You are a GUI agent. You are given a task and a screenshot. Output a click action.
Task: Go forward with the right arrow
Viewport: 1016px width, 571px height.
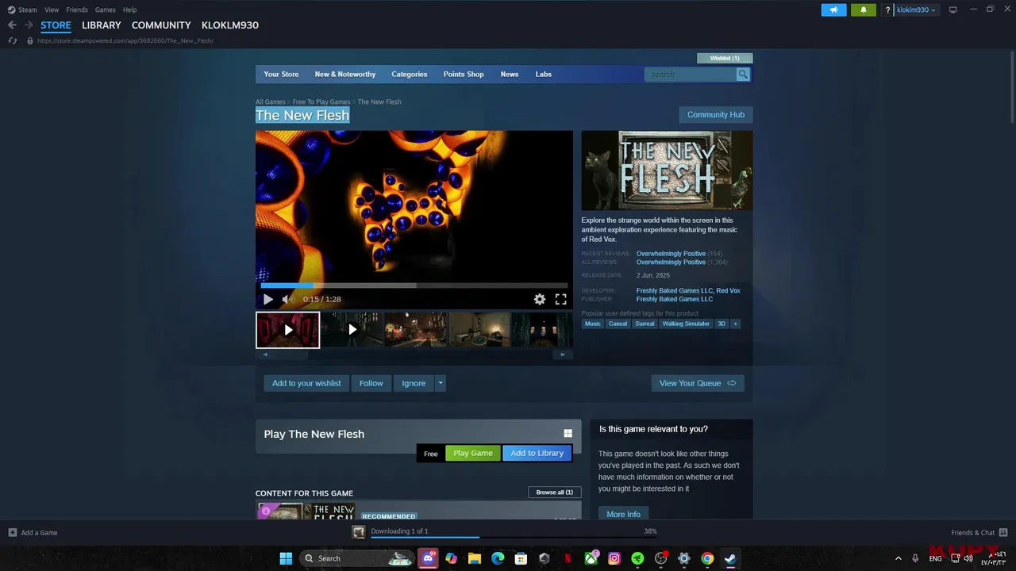coord(29,25)
